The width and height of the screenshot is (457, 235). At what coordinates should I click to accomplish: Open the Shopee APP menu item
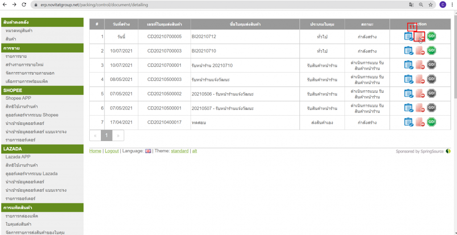(18, 98)
